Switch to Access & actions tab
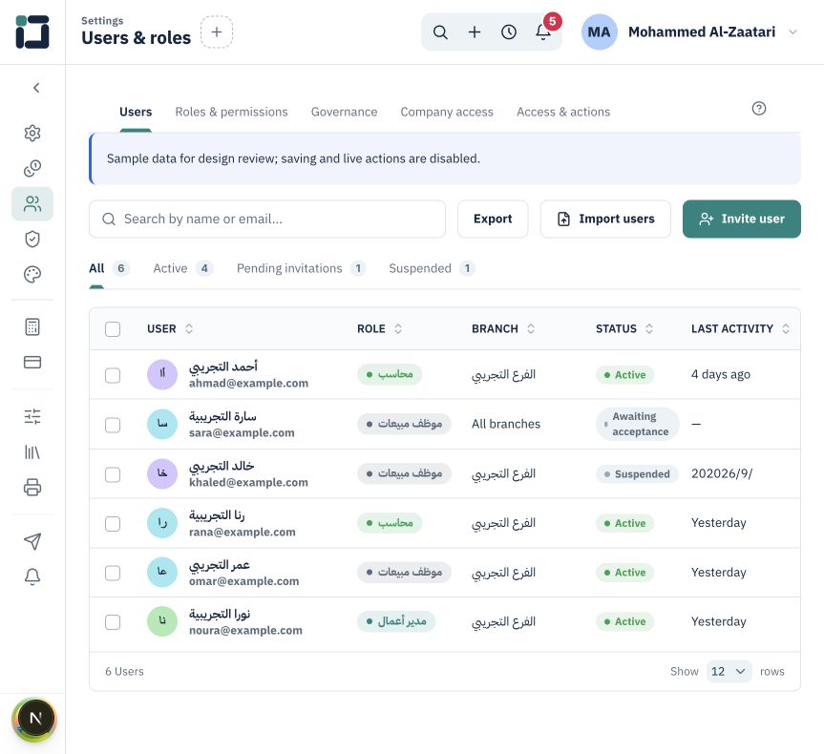Screen dimensions: 824x754 (563, 112)
